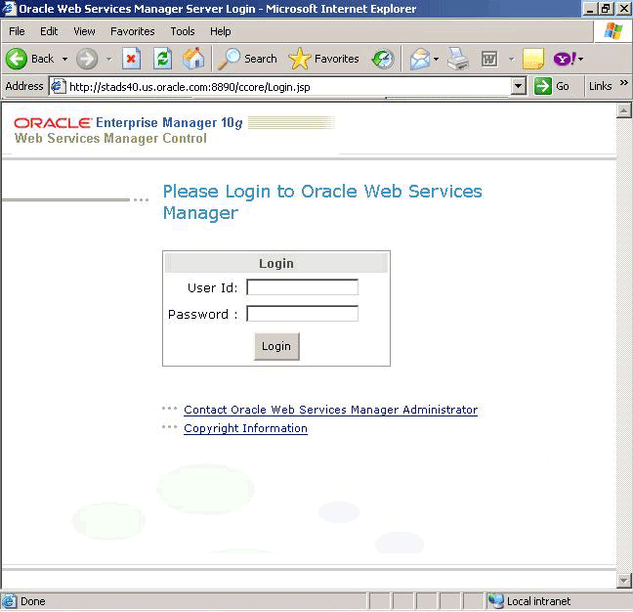Open the Copyright Information link
This screenshot has height=612, width=633.
[x=245, y=428]
